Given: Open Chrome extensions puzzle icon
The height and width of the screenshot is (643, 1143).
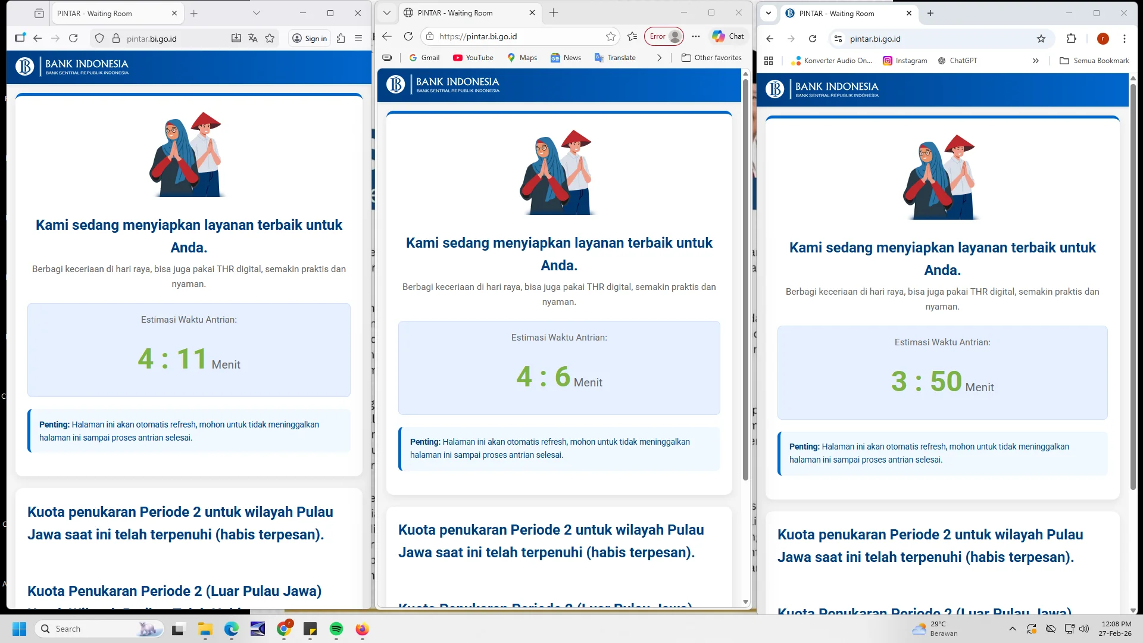Looking at the screenshot, I should point(1071,39).
